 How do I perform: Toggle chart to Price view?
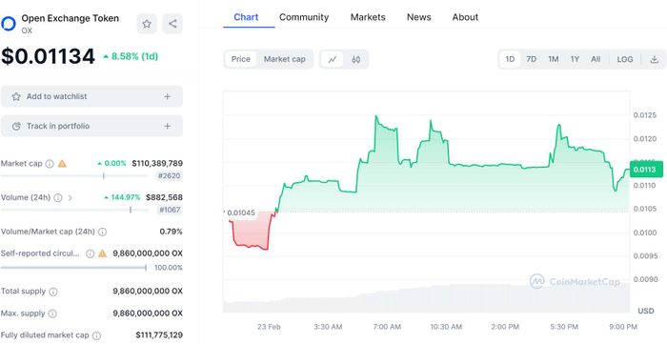pos(241,59)
